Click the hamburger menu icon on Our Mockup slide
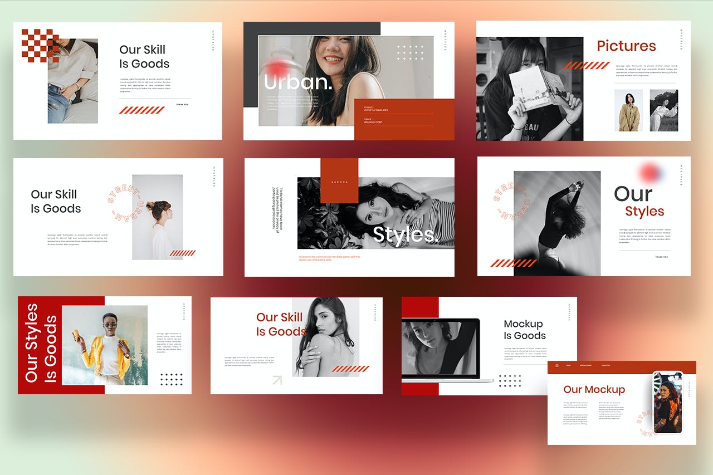Screen dimensions: 713x475 point(556,365)
